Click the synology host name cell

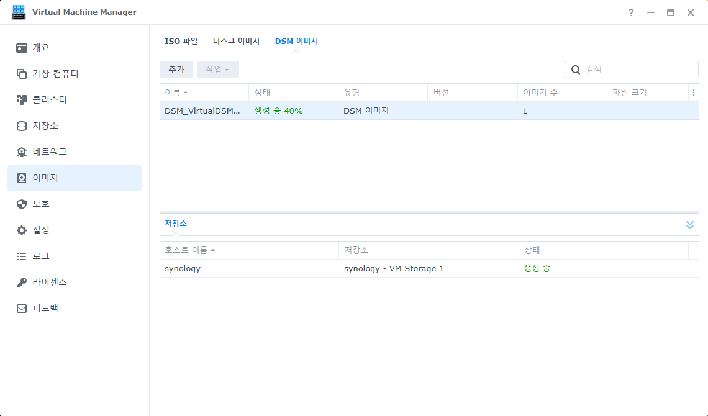[183, 268]
